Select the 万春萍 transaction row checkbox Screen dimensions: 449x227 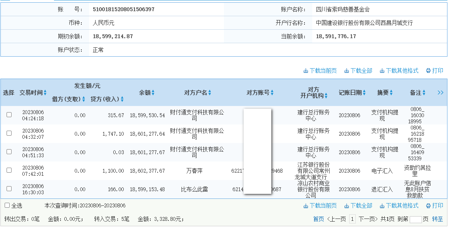click(9, 170)
